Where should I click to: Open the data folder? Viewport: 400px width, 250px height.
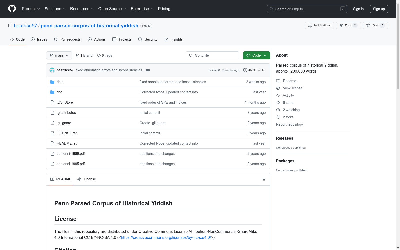click(x=60, y=82)
